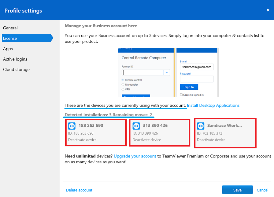Click the 'Manage your Business account here' heading
The width and height of the screenshot is (274, 197).
coord(101,26)
